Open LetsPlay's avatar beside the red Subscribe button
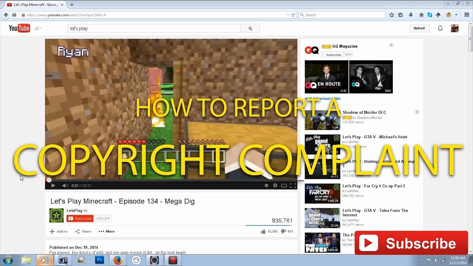Viewport: 473px width, 266px height. [57, 215]
